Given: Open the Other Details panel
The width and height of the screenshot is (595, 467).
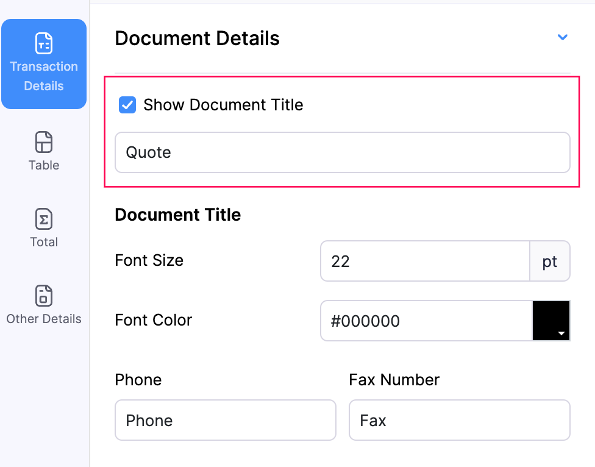Looking at the screenshot, I should coord(43,304).
